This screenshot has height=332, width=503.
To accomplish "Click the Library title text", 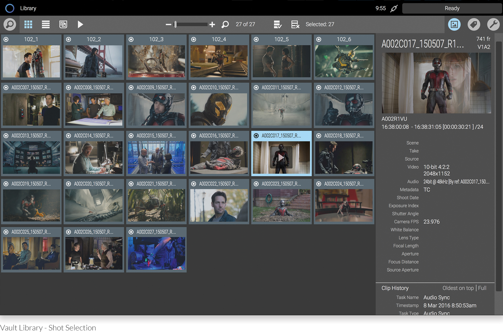I will [28, 8].
